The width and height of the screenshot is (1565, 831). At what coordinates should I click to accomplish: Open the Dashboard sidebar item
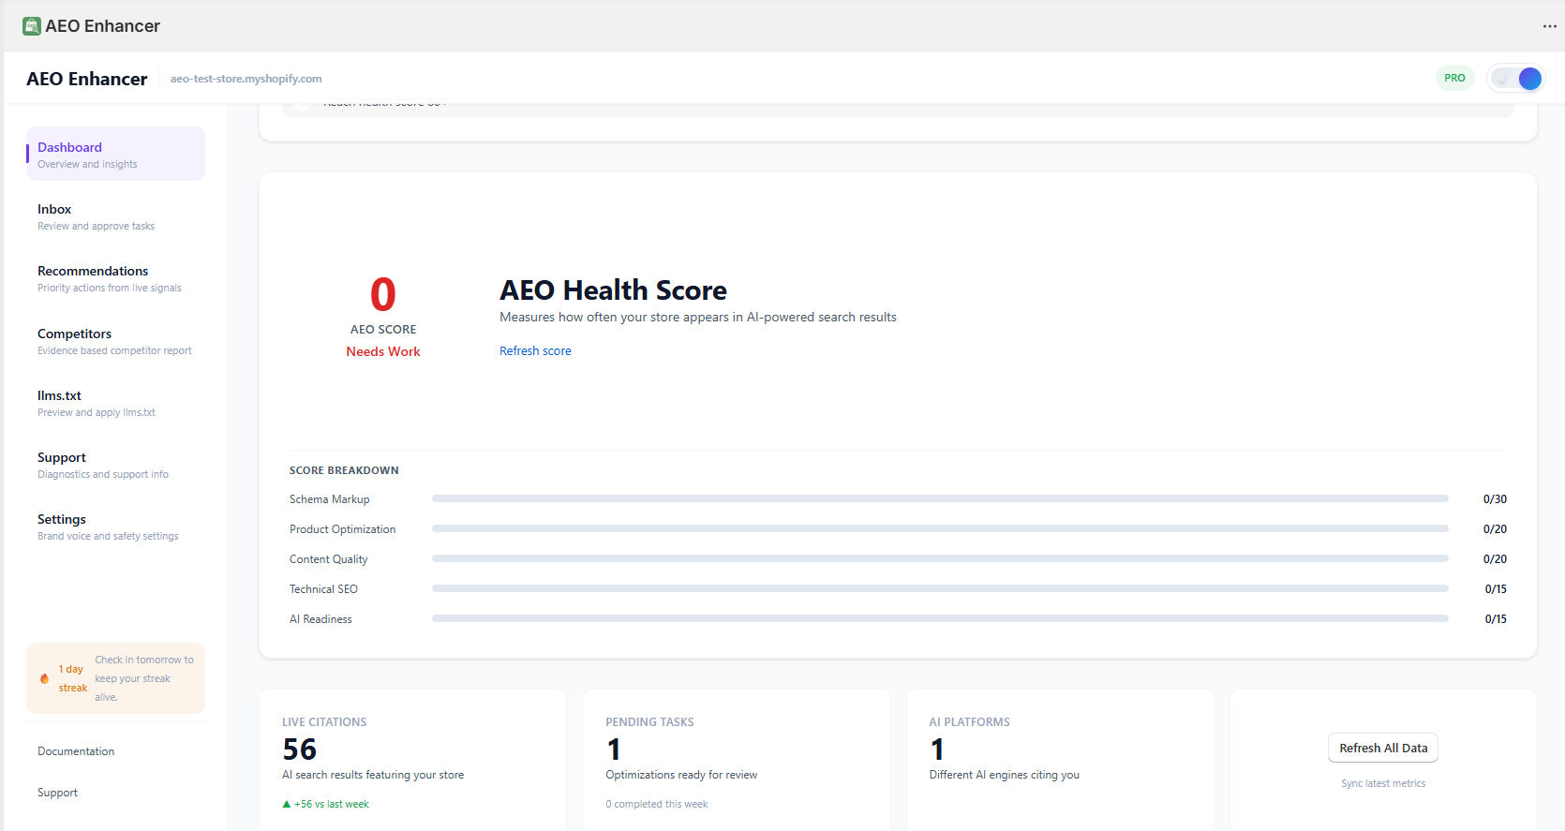115,154
